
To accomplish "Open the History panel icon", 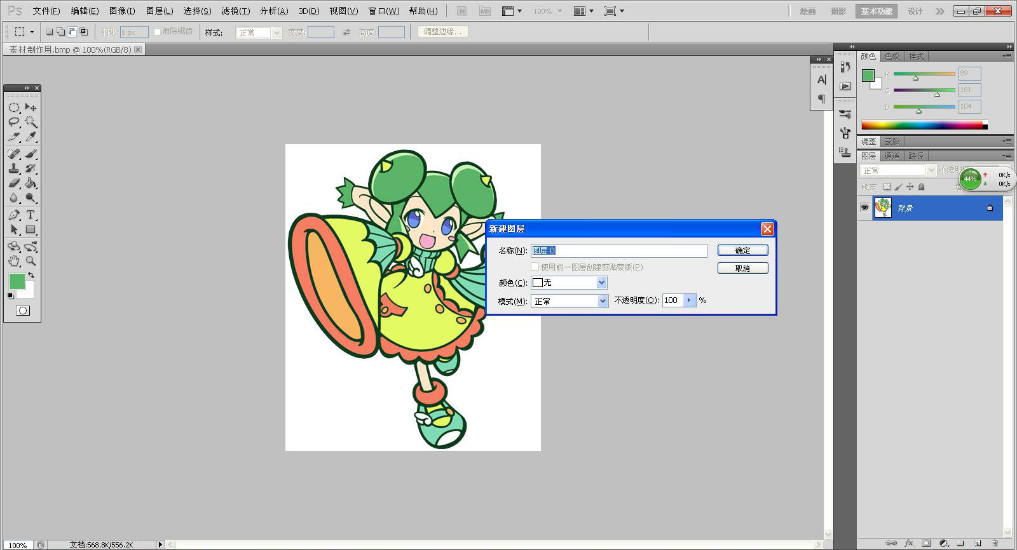I will tap(845, 67).
